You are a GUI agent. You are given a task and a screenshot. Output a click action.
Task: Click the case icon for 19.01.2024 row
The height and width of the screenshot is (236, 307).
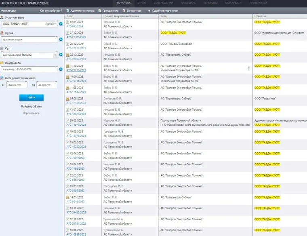[x=68, y=21]
